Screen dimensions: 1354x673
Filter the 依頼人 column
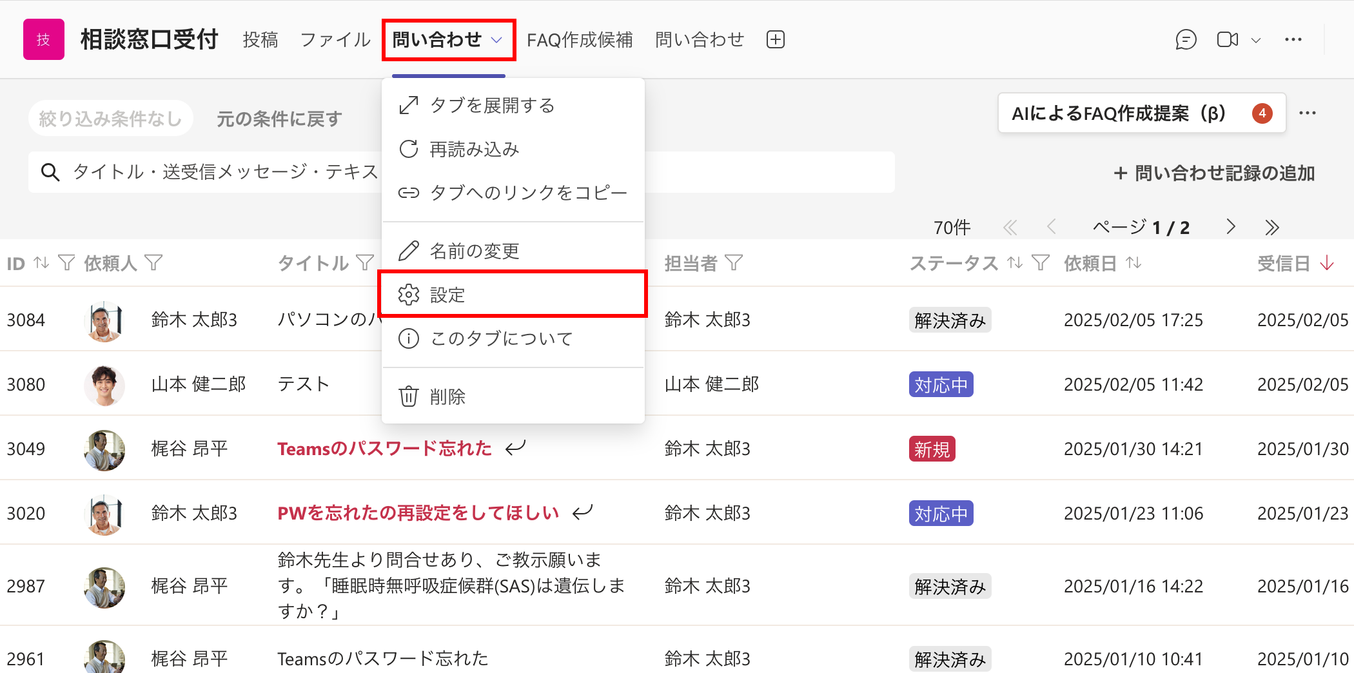point(153,262)
